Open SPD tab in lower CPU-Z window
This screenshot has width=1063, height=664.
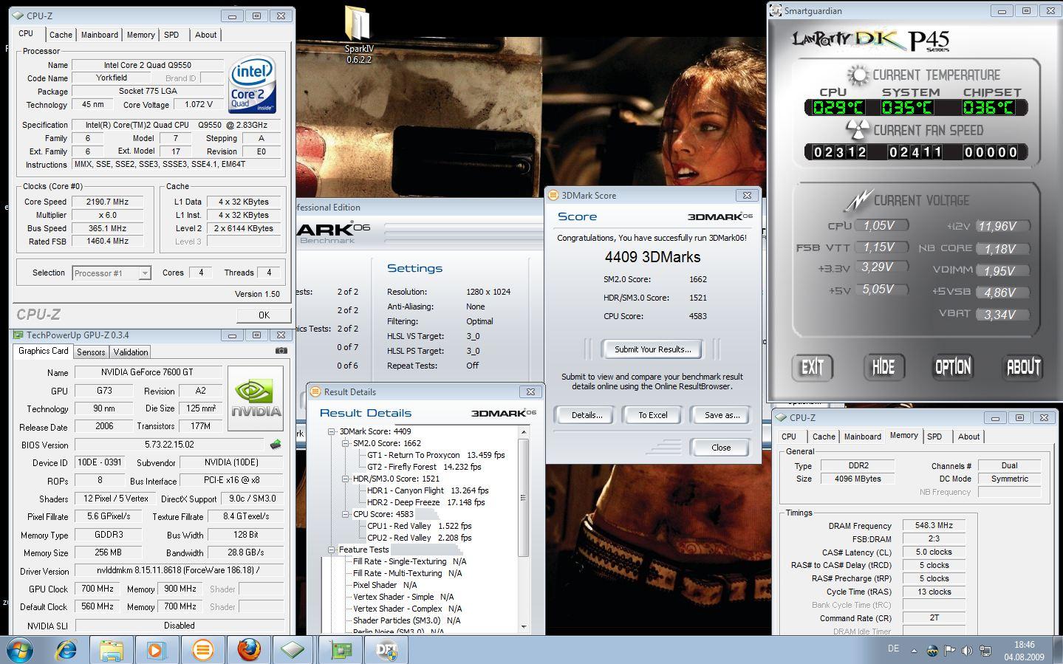pos(934,437)
